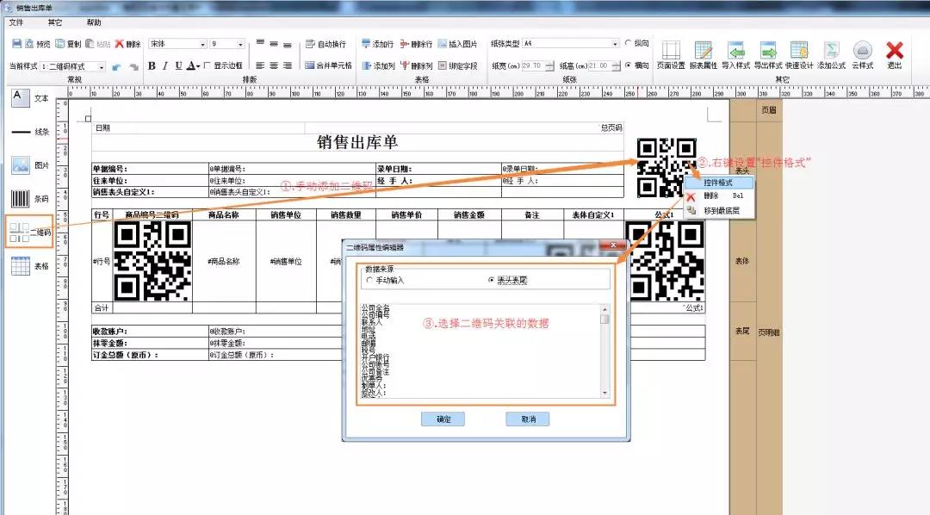
Task: Click the save icon in the toolbar
Action: click(x=16, y=44)
